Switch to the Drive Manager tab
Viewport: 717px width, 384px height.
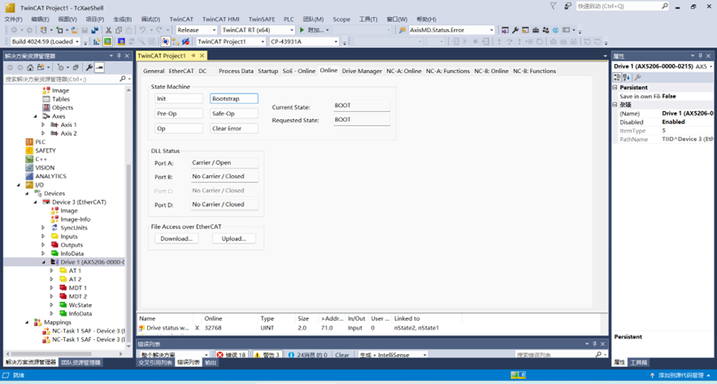[362, 71]
